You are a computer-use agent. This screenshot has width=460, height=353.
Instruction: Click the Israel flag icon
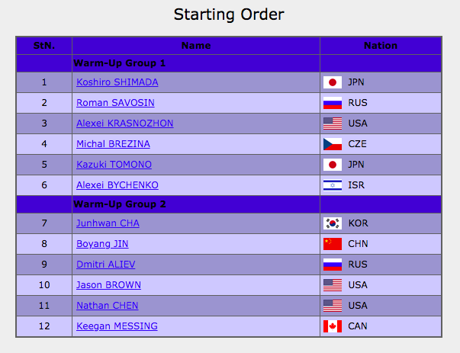[333, 185]
